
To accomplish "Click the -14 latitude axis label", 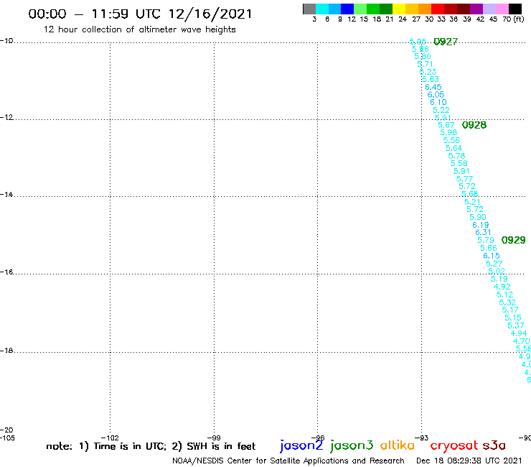I will coord(6,195).
